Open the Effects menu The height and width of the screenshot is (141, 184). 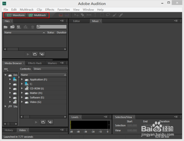(x=50, y=10)
